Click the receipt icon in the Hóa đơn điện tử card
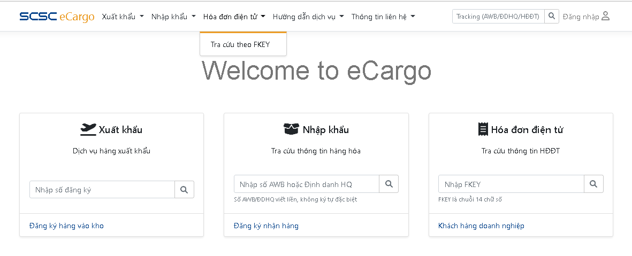Screen dimensions: 632x256 pos(483,129)
